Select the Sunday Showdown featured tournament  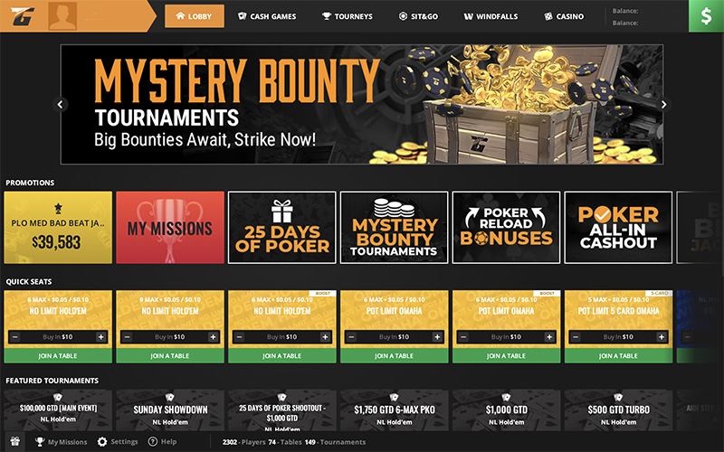point(170,410)
